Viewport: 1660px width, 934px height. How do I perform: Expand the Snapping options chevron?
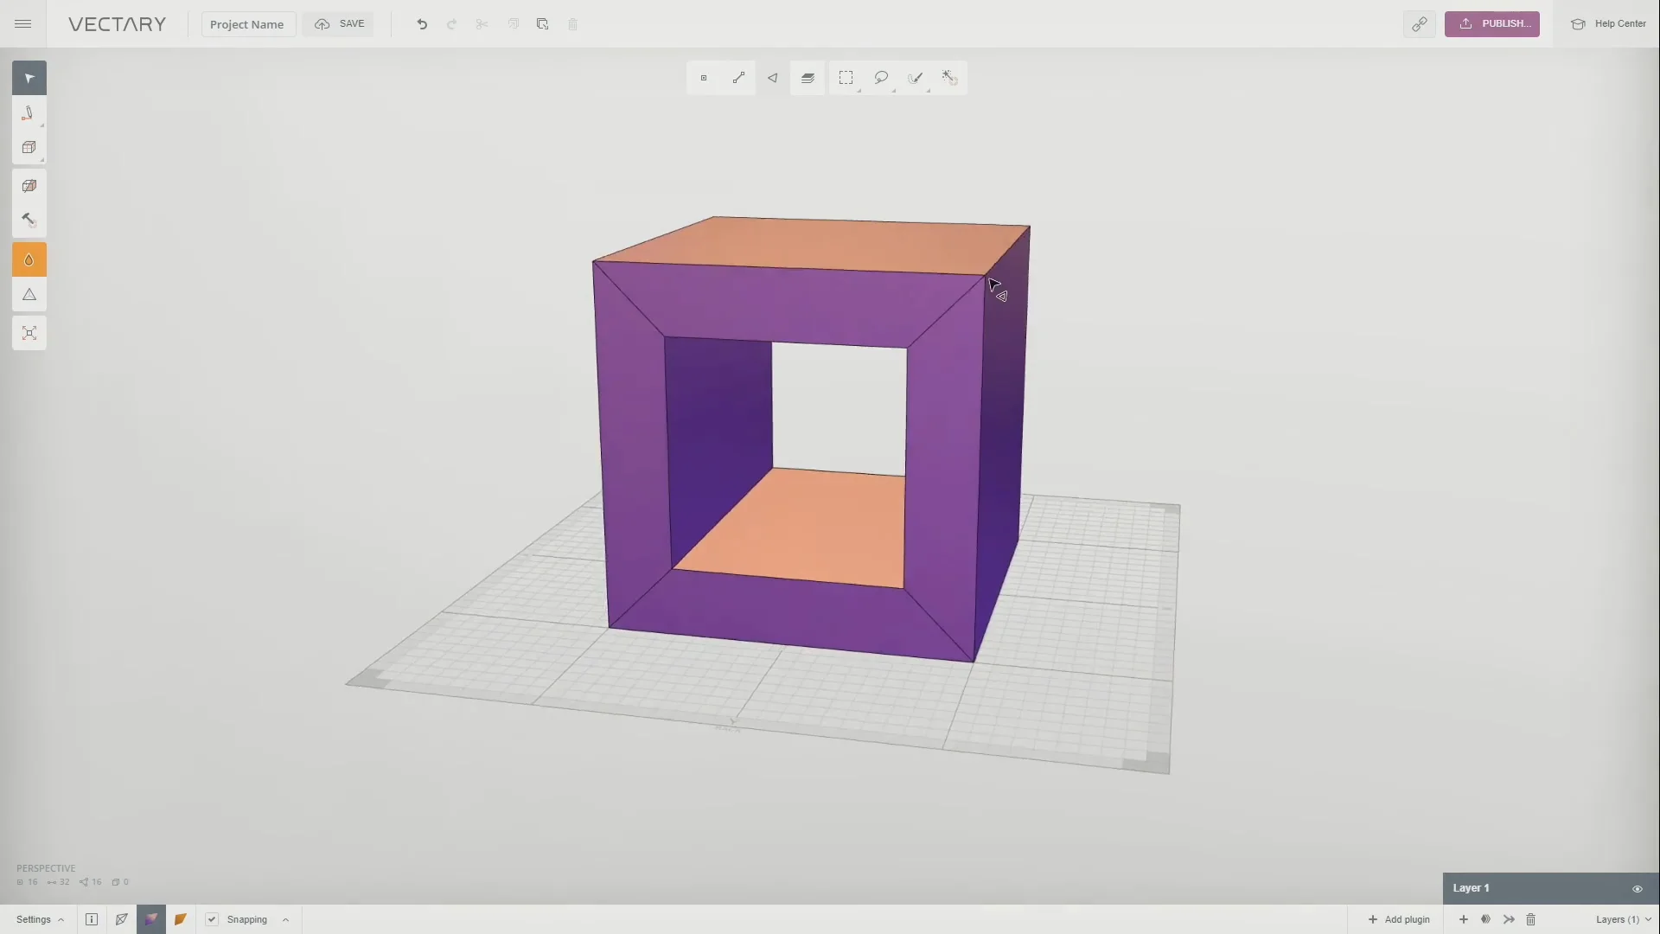pyautogui.click(x=285, y=919)
